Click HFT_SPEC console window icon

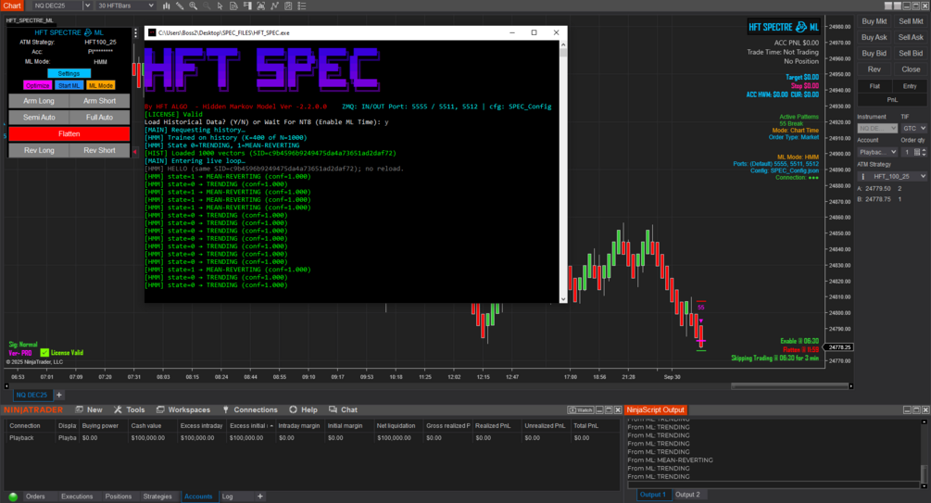tap(152, 32)
